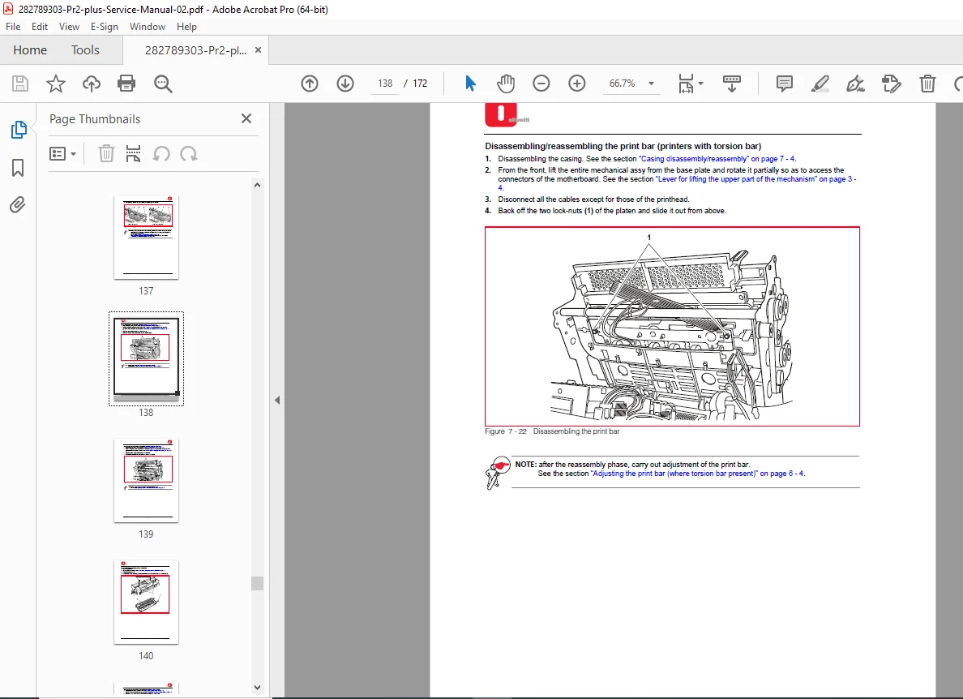Switch to the Home tab

30,49
